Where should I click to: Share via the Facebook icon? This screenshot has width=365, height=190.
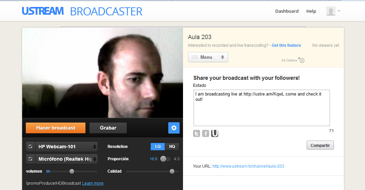[205, 134]
